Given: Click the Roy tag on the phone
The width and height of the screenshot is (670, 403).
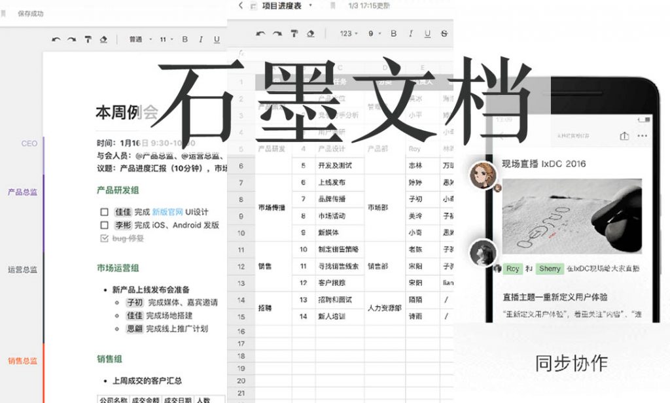Looking at the screenshot, I should 513,268.
